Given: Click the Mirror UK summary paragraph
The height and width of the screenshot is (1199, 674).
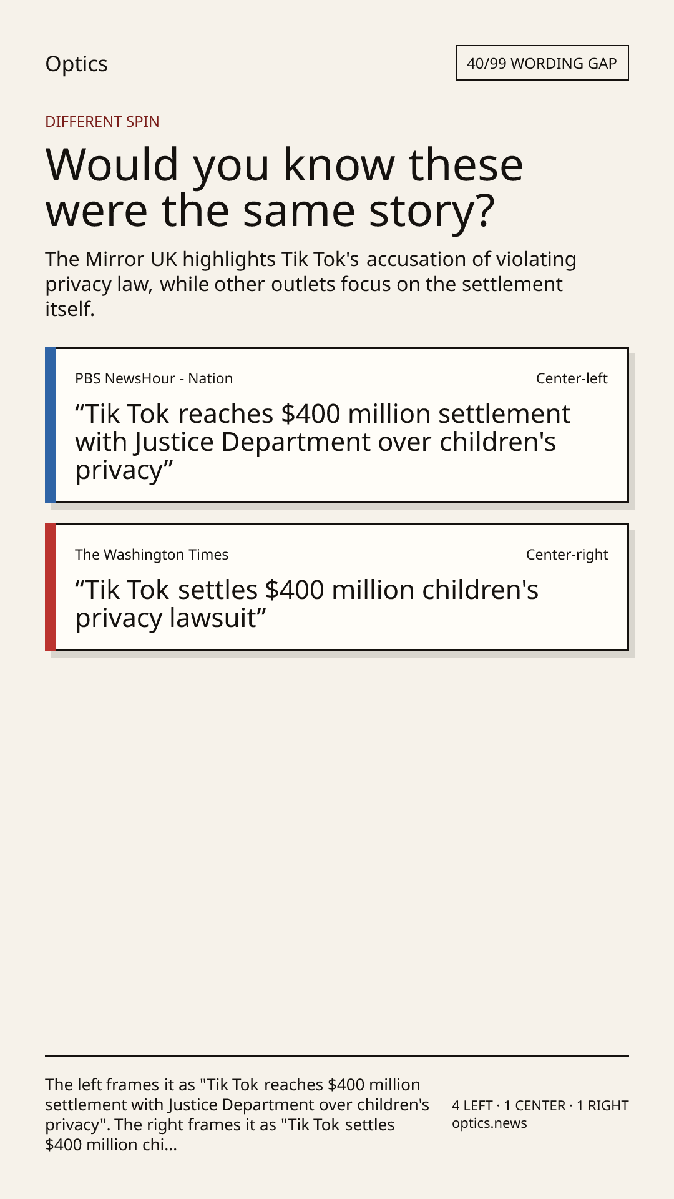Looking at the screenshot, I should point(311,284).
